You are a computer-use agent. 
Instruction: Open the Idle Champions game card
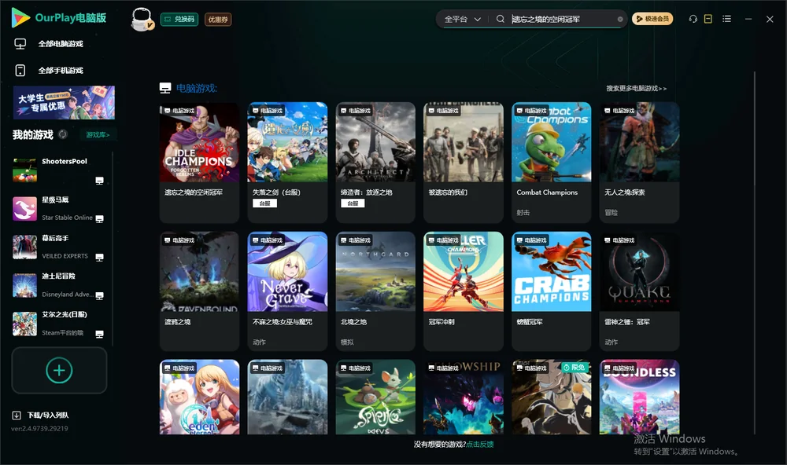coord(199,163)
